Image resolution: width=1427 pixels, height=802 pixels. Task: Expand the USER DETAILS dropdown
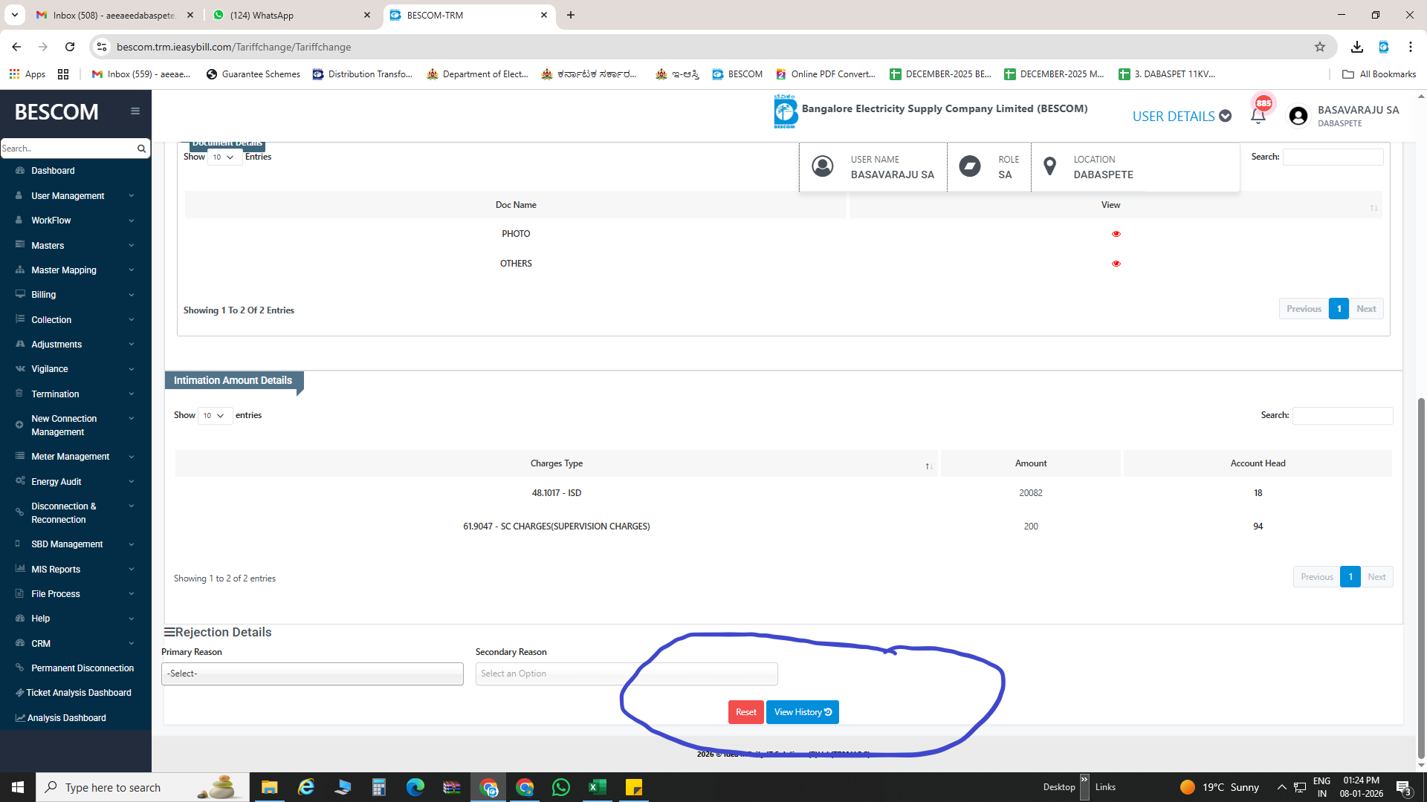point(1182,117)
